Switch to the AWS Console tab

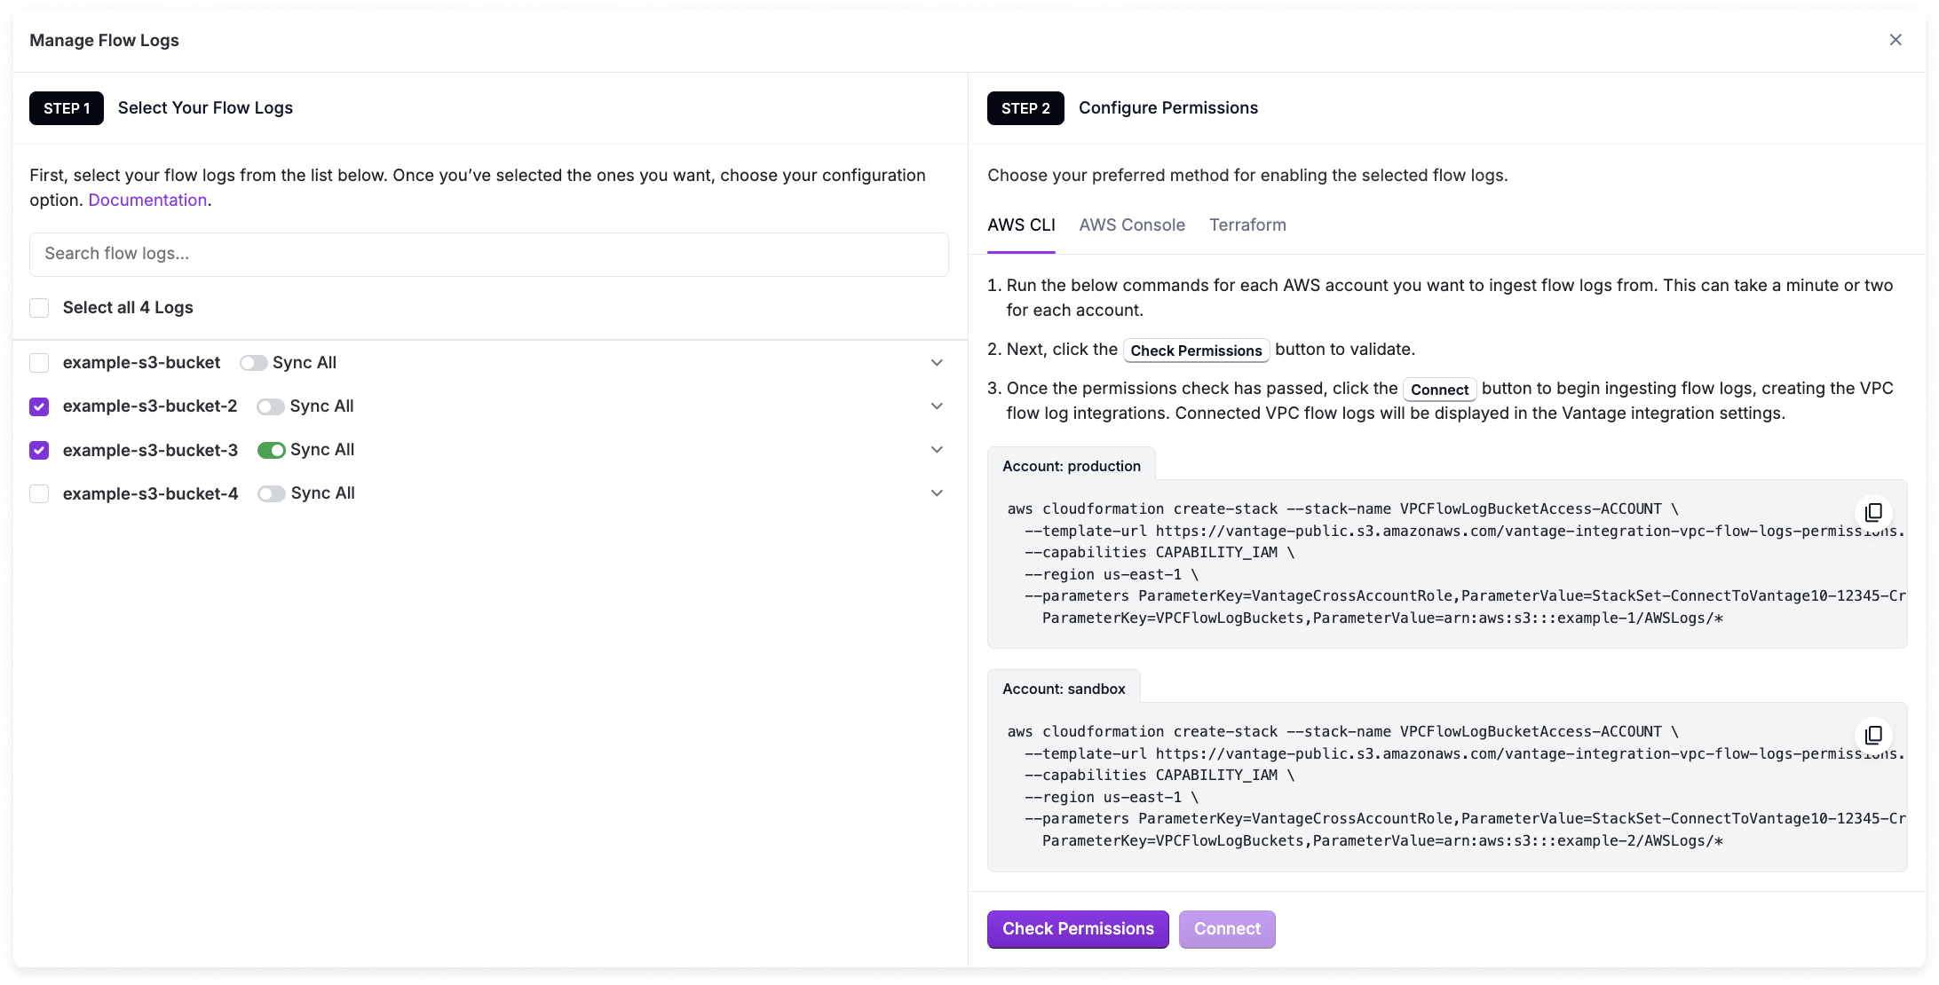[1132, 225]
